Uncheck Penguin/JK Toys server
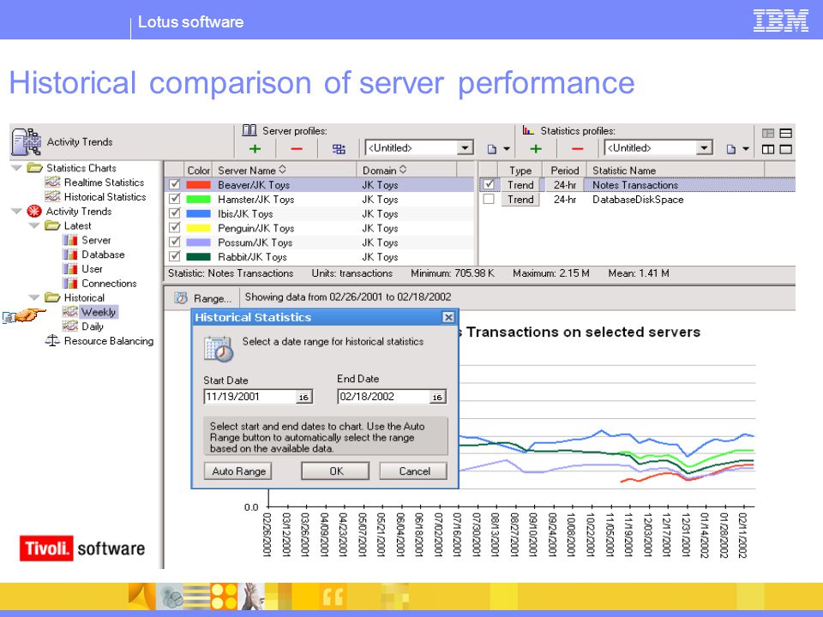 175,228
